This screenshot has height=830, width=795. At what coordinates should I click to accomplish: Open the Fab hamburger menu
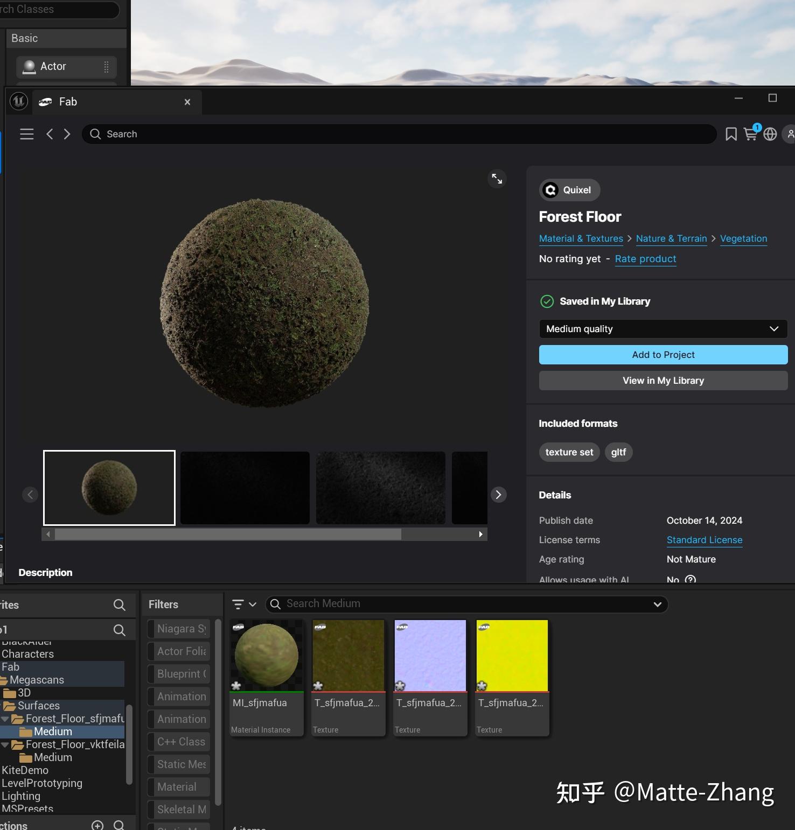coord(26,133)
